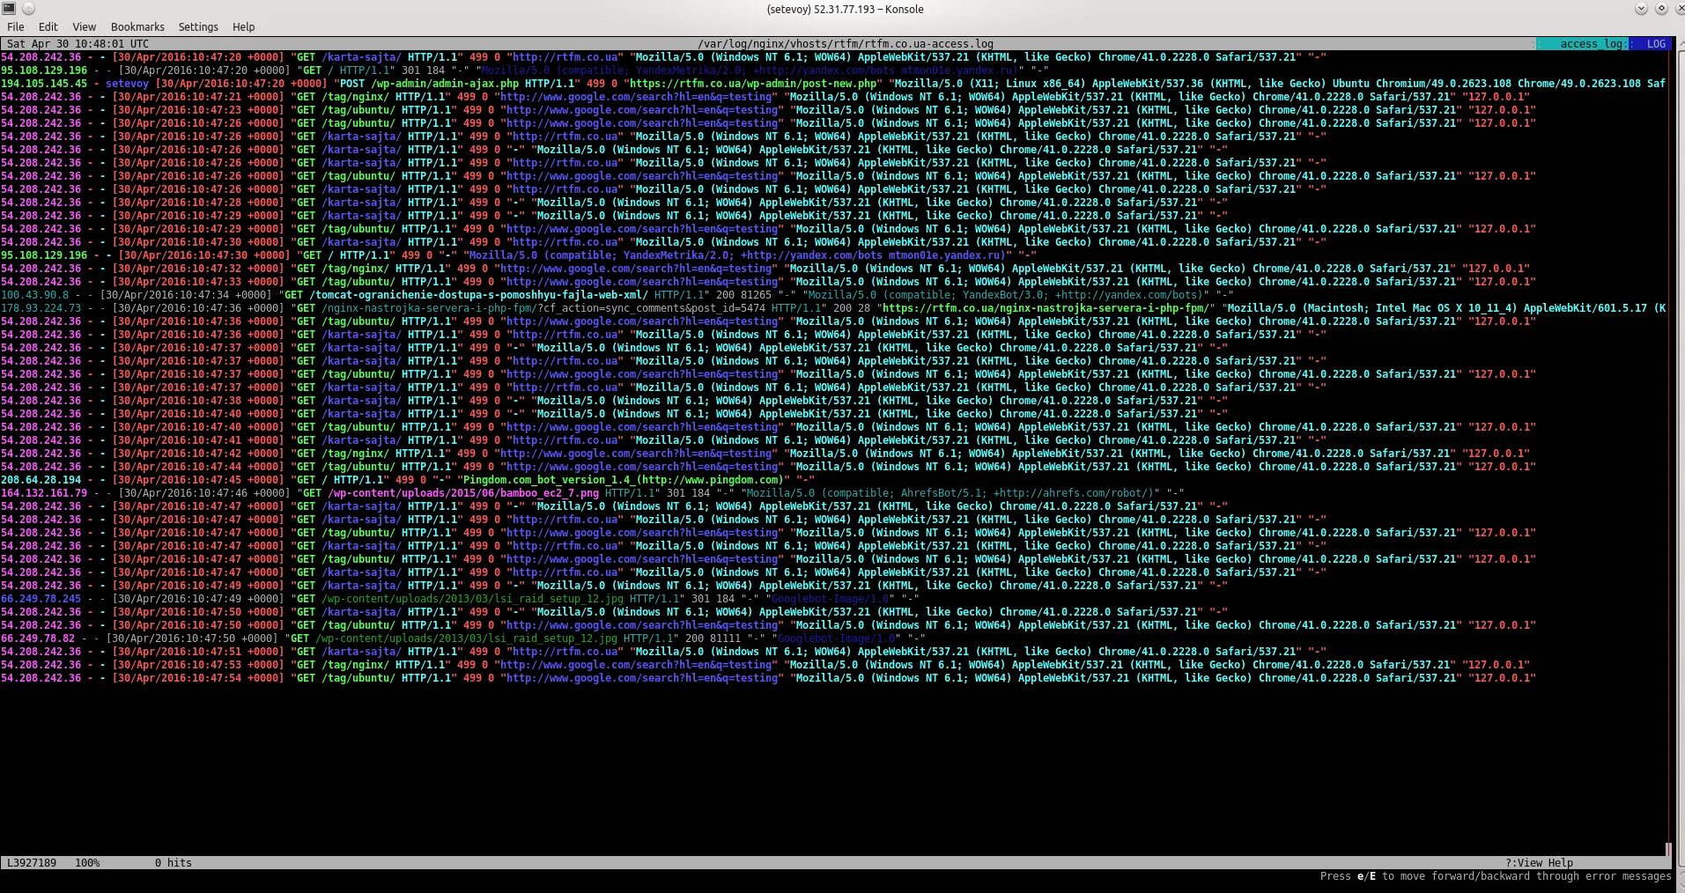
Task: Click the timestamp 'Sat Apr 30 10:48:01 UTC'
Action: (x=78, y=44)
